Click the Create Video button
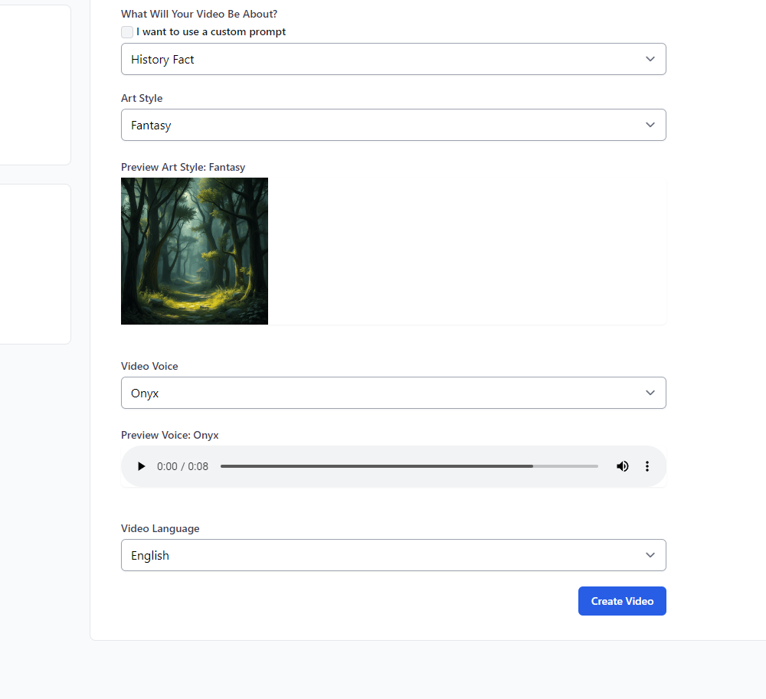This screenshot has height=699, width=766. tap(622, 601)
